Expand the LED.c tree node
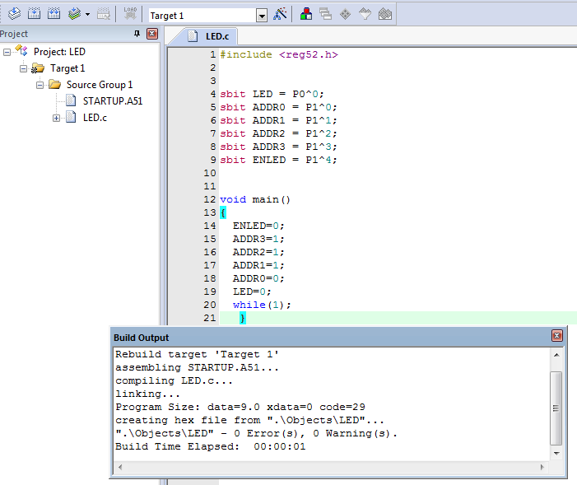 point(56,119)
